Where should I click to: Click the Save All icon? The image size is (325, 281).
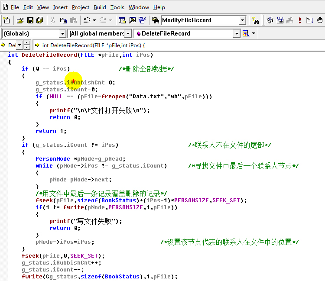point(39,20)
